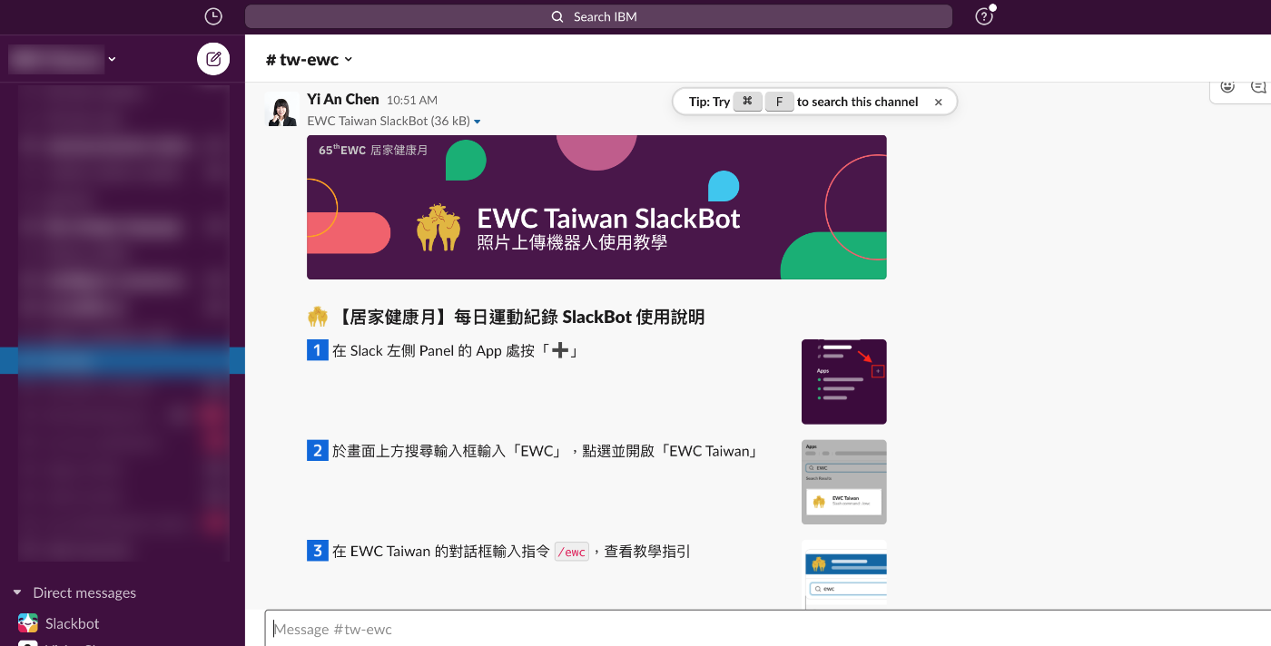Select the highlighted current channel in sidebar
Screen dimensions: 1271x646
point(123,359)
